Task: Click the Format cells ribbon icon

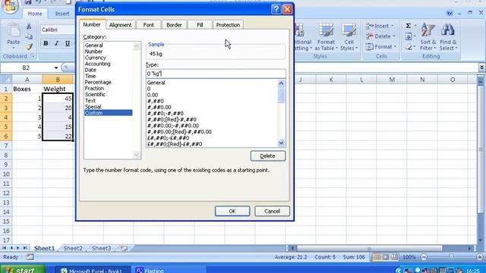Action: point(370,47)
